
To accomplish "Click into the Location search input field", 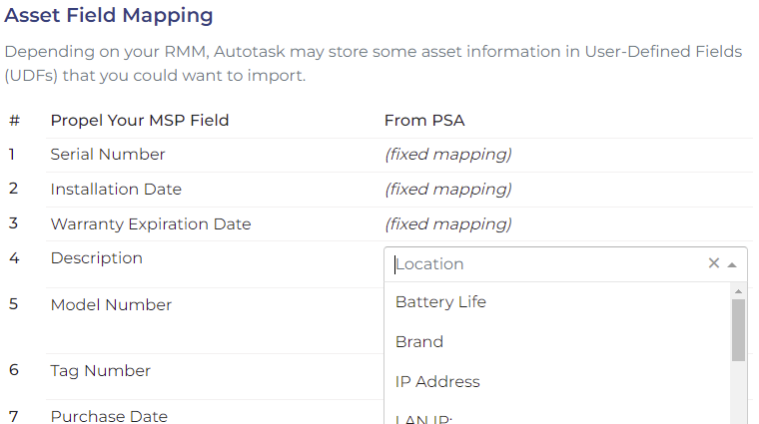I will point(547,264).
